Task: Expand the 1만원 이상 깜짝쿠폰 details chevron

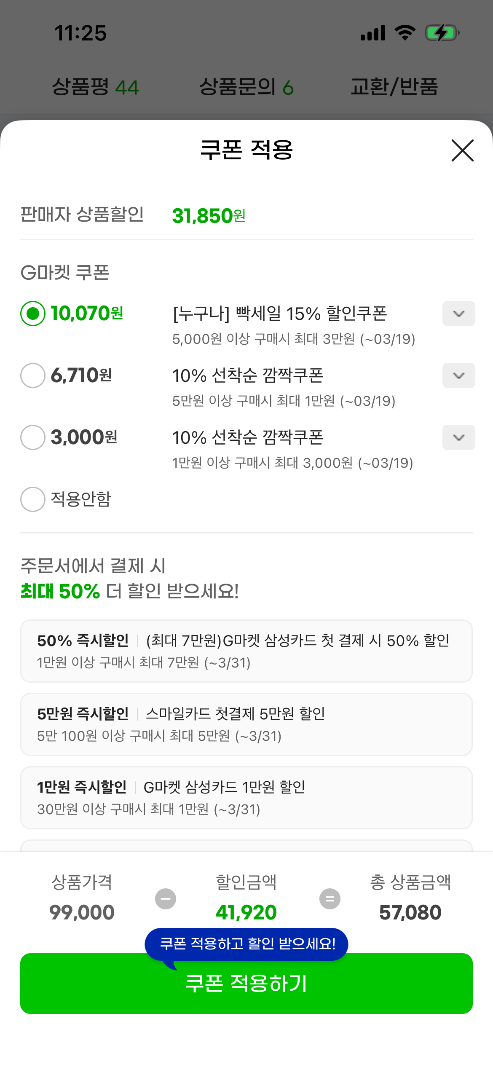Action: pos(458,437)
